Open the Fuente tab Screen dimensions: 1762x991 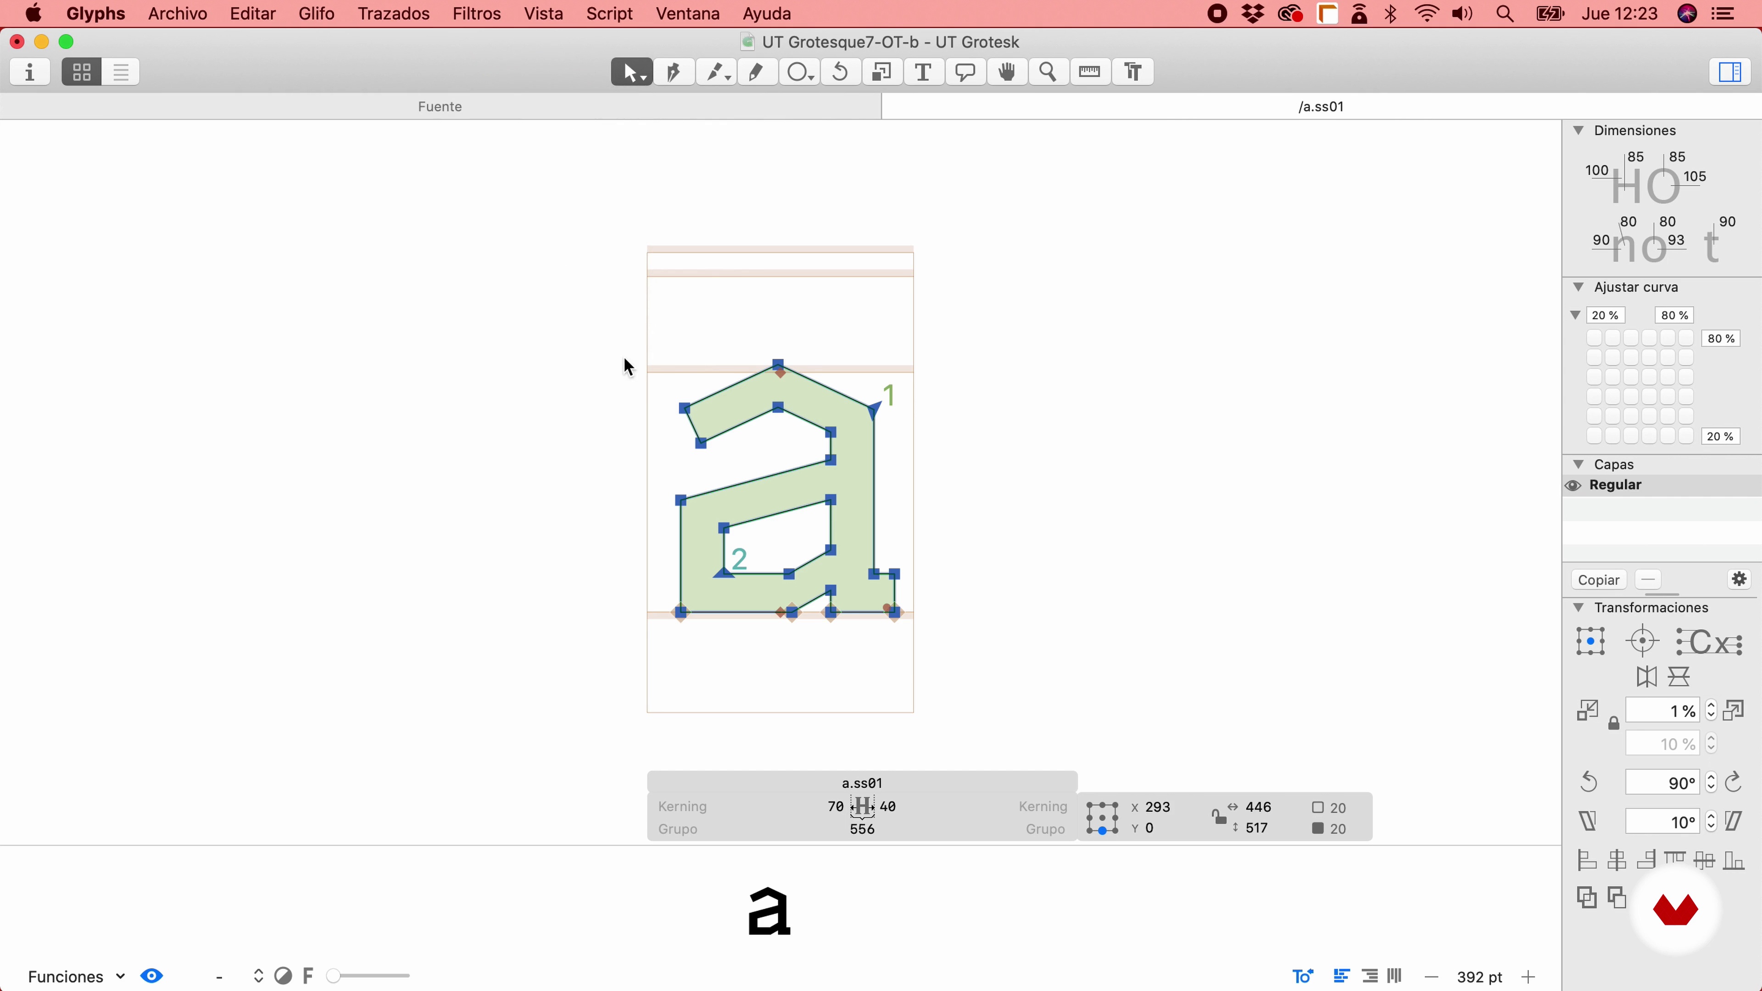(x=440, y=107)
